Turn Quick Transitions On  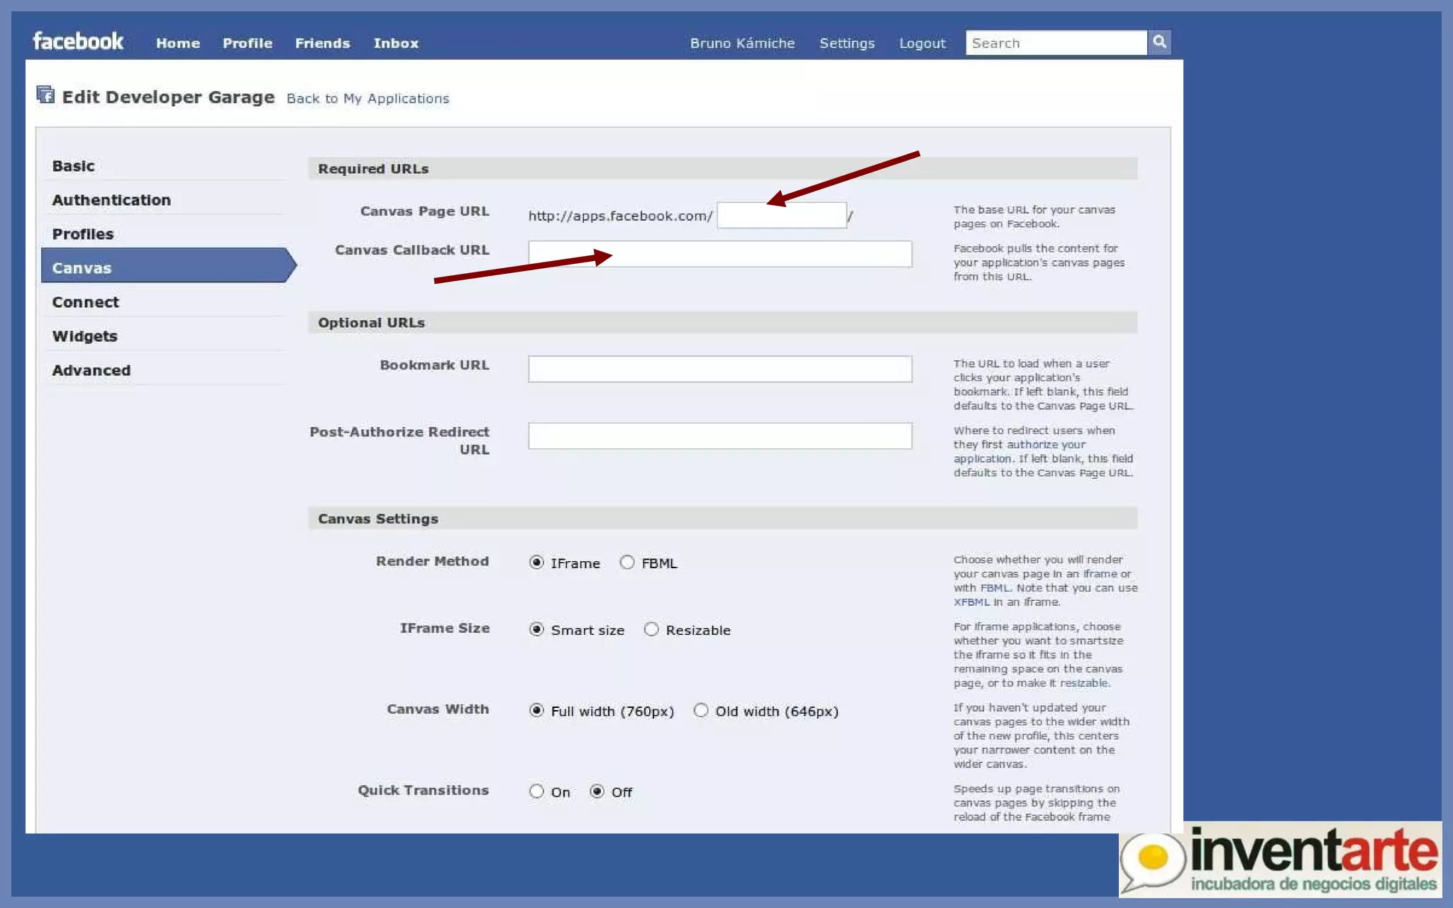pyautogui.click(x=536, y=792)
